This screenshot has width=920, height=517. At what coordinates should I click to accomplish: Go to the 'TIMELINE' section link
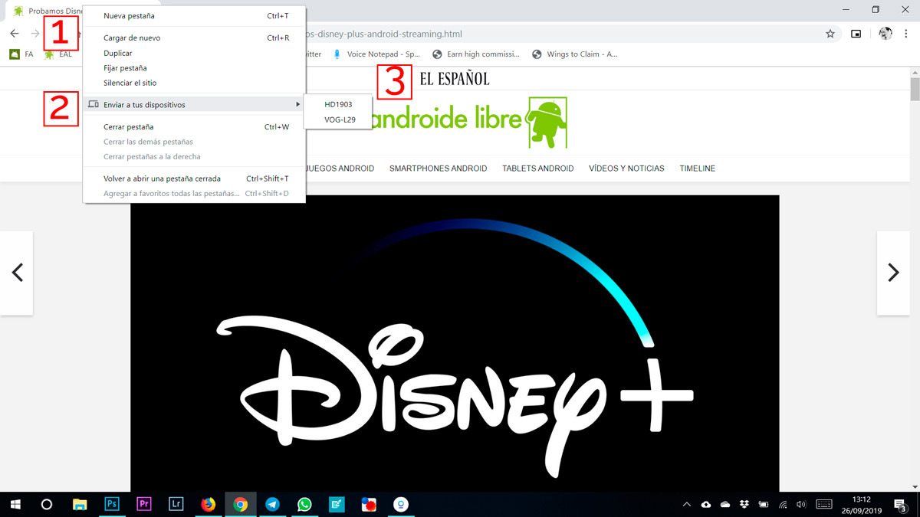tap(697, 169)
